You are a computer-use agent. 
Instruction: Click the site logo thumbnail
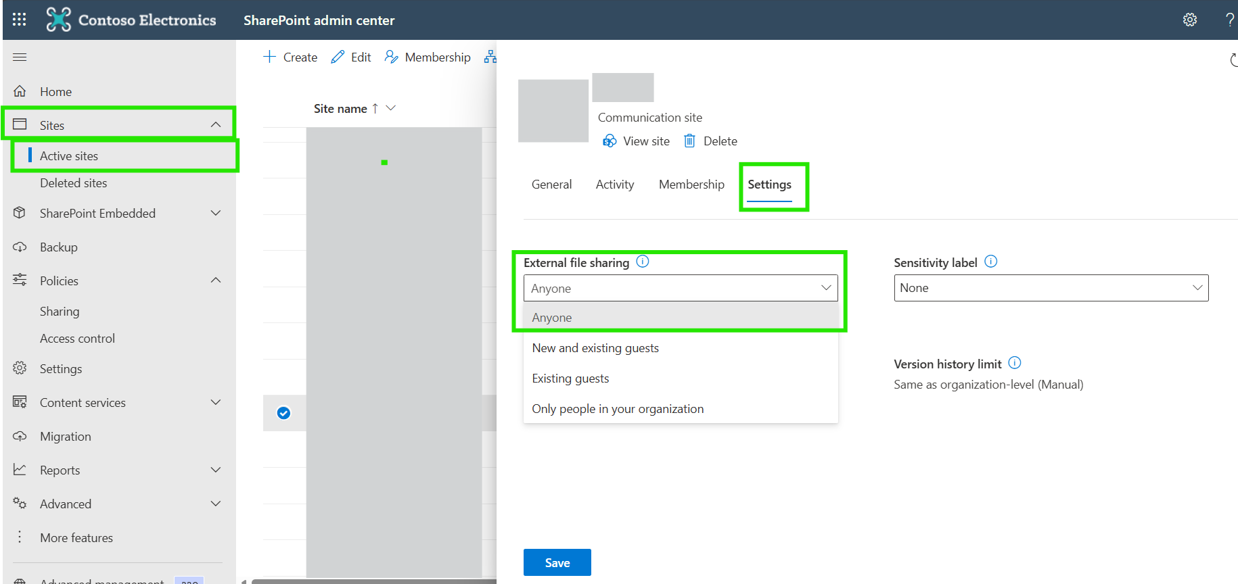pyautogui.click(x=553, y=111)
